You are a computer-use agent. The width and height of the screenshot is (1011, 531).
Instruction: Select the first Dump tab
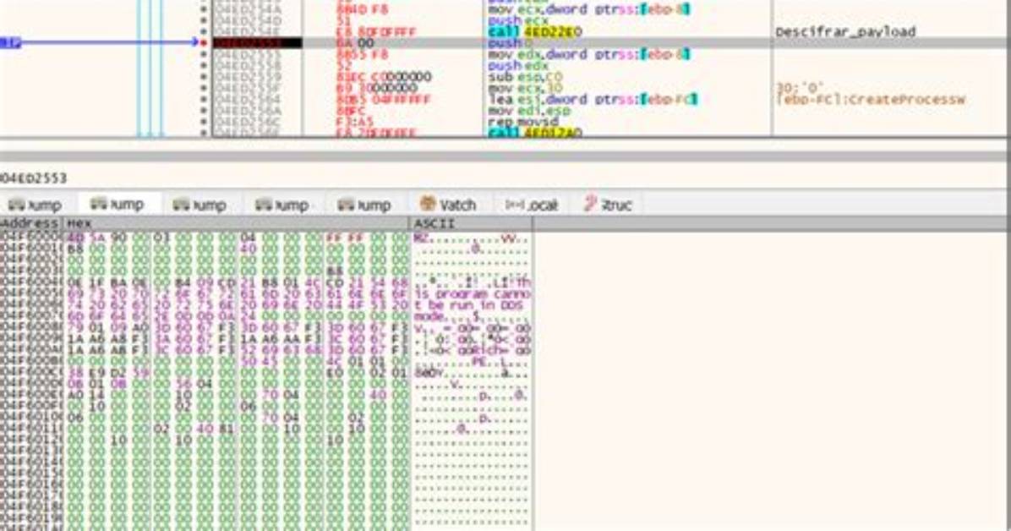36,205
